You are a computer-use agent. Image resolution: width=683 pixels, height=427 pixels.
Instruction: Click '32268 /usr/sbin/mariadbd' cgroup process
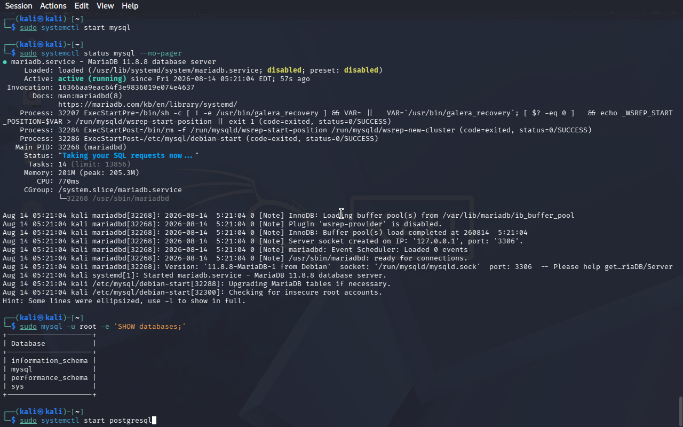(x=118, y=199)
